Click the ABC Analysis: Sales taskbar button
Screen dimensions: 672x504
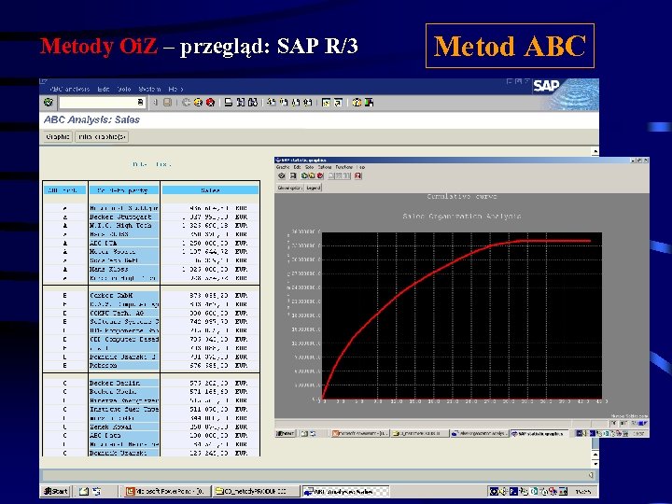346,491
